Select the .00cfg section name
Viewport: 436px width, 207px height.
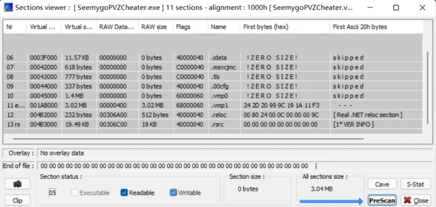[x=220, y=86]
